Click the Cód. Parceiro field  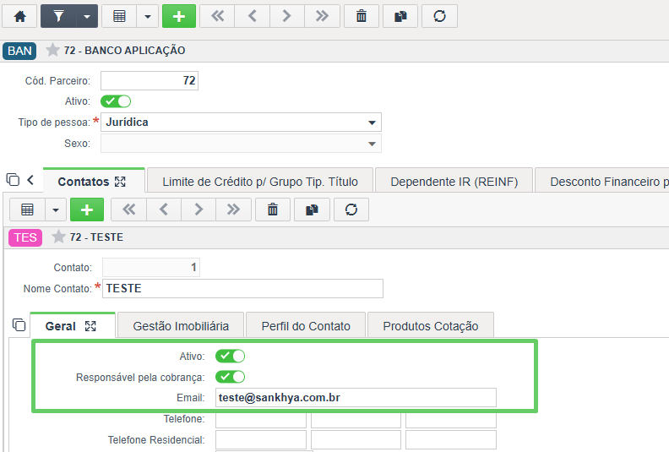coord(150,80)
